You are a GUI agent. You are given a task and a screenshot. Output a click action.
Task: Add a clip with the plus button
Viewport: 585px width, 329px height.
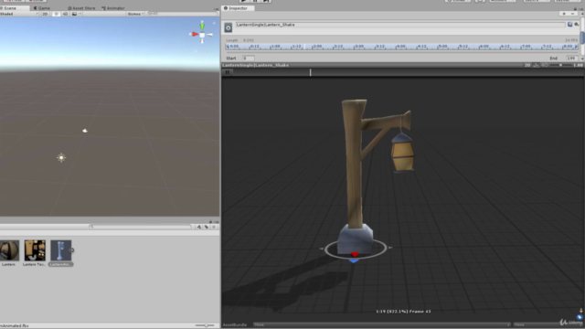coord(564,14)
